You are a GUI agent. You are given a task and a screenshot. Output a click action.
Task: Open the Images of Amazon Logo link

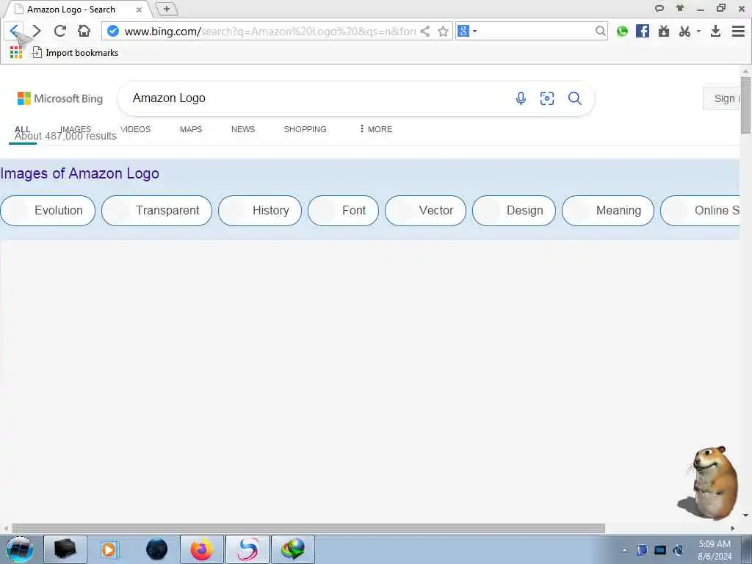(79, 173)
